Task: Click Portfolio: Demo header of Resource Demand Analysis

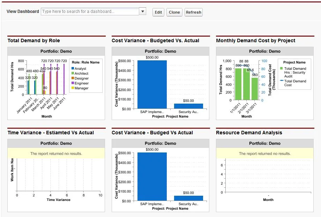Action: pyautogui.click(x=265, y=143)
